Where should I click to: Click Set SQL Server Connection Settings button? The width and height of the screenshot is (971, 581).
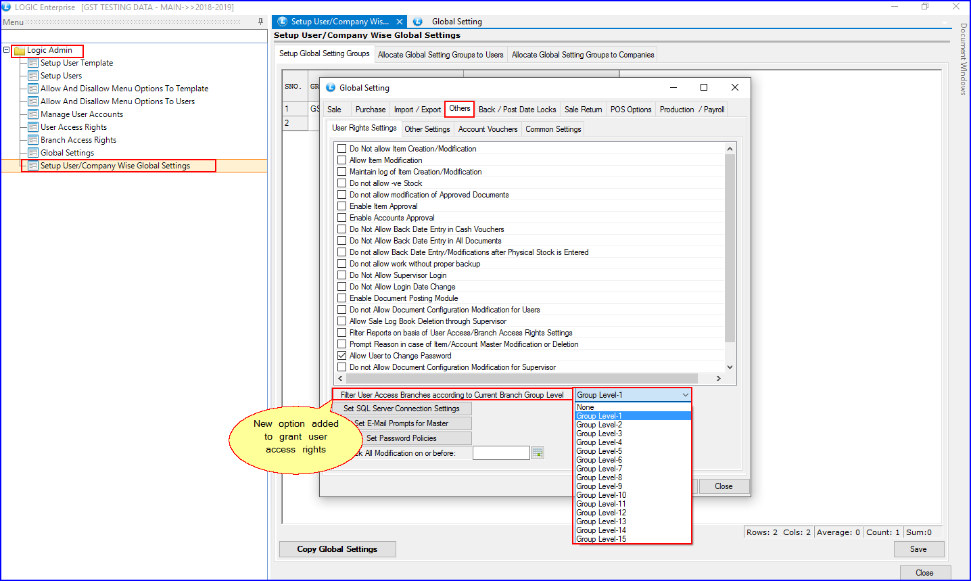tap(401, 409)
